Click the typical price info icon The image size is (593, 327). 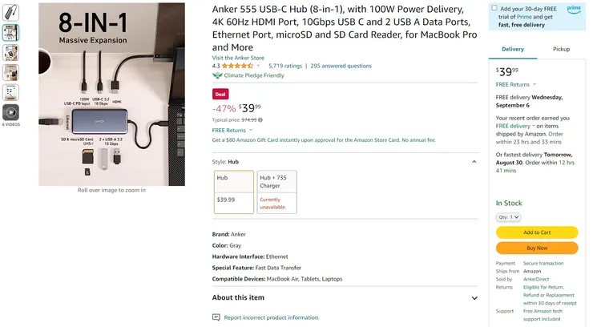260,120
